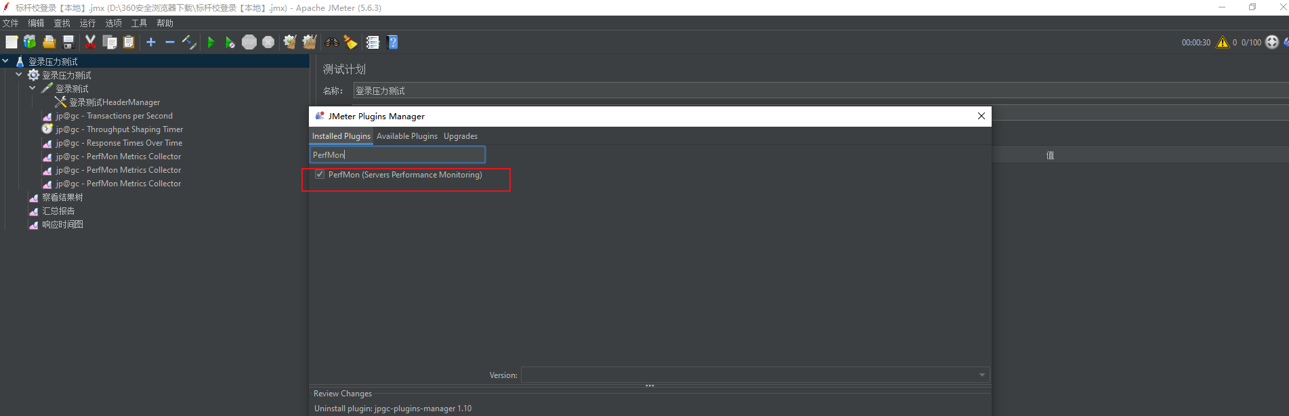The image size is (1289, 416).
Task: Open the 查找 menu
Action: click(62, 23)
